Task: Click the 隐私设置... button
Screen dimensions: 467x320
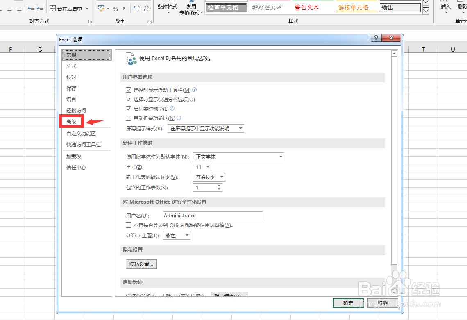Action: [141, 264]
